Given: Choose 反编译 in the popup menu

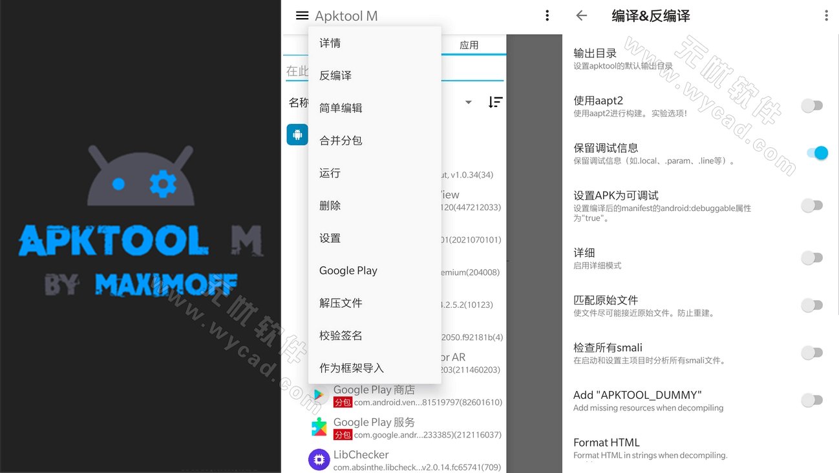Looking at the screenshot, I should click(x=375, y=75).
